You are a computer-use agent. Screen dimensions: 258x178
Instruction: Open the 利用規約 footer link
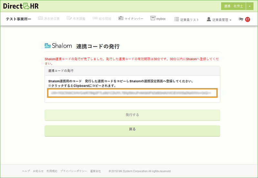click(x=52, y=171)
